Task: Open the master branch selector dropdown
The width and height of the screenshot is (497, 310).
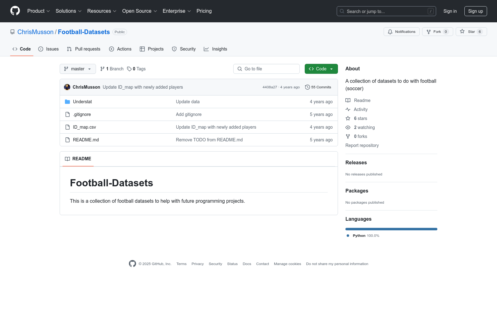Action: pos(78,69)
